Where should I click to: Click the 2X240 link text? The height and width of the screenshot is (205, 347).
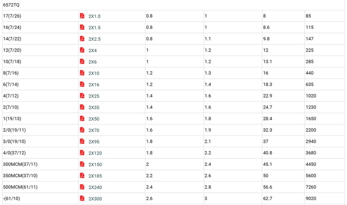tap(95, 187)
